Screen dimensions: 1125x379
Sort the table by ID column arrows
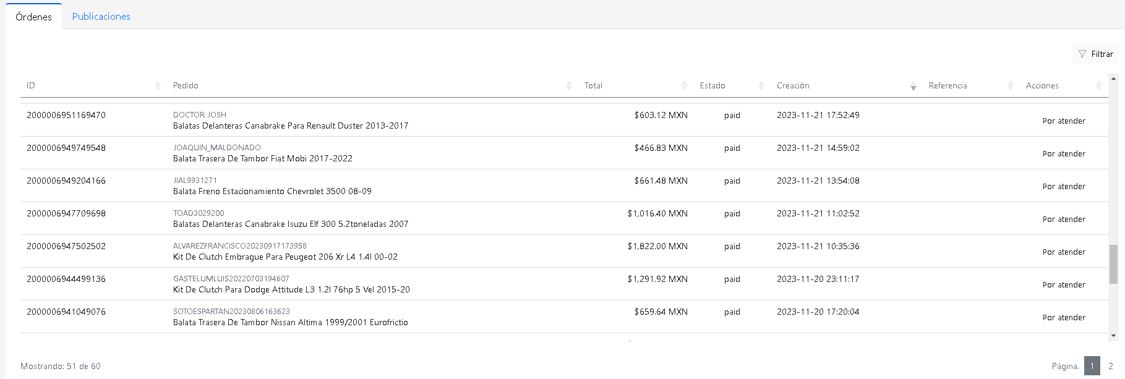pyautogui.click(x=157, y=86)
